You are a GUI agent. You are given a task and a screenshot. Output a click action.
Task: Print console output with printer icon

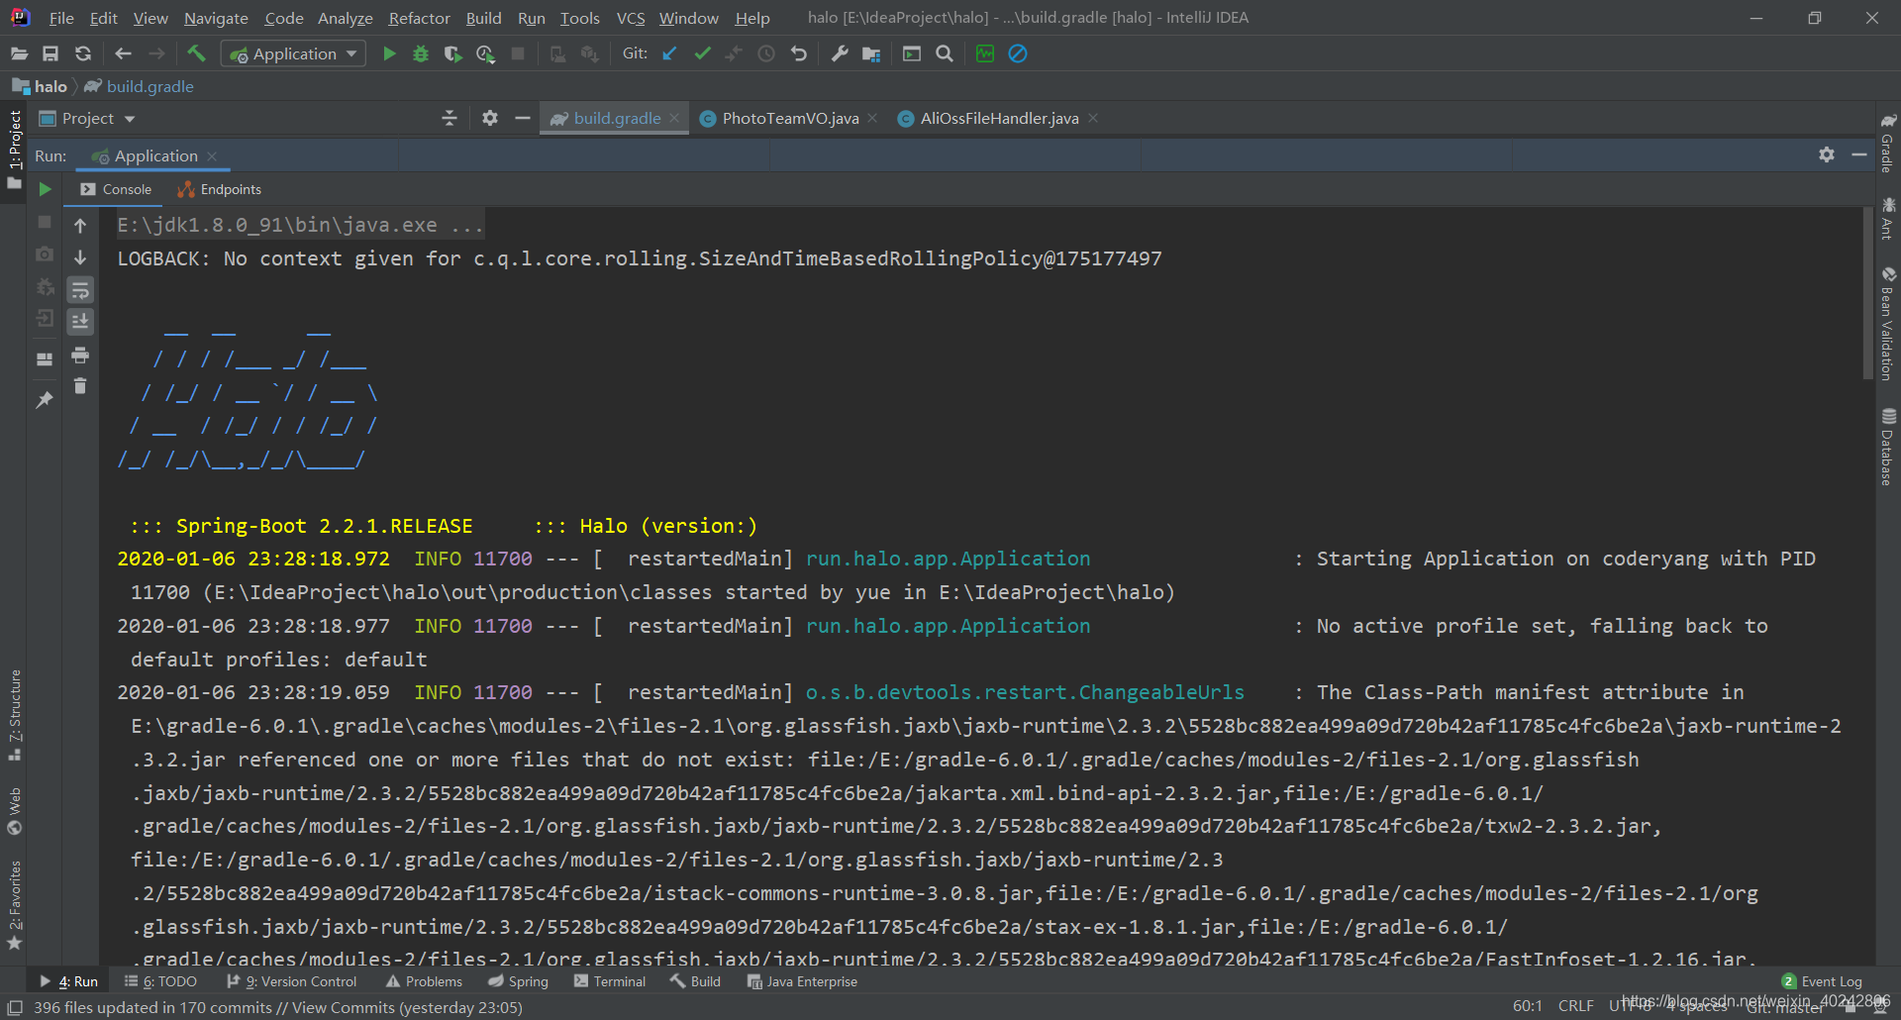pyautogui.click(x=80, y=355)
